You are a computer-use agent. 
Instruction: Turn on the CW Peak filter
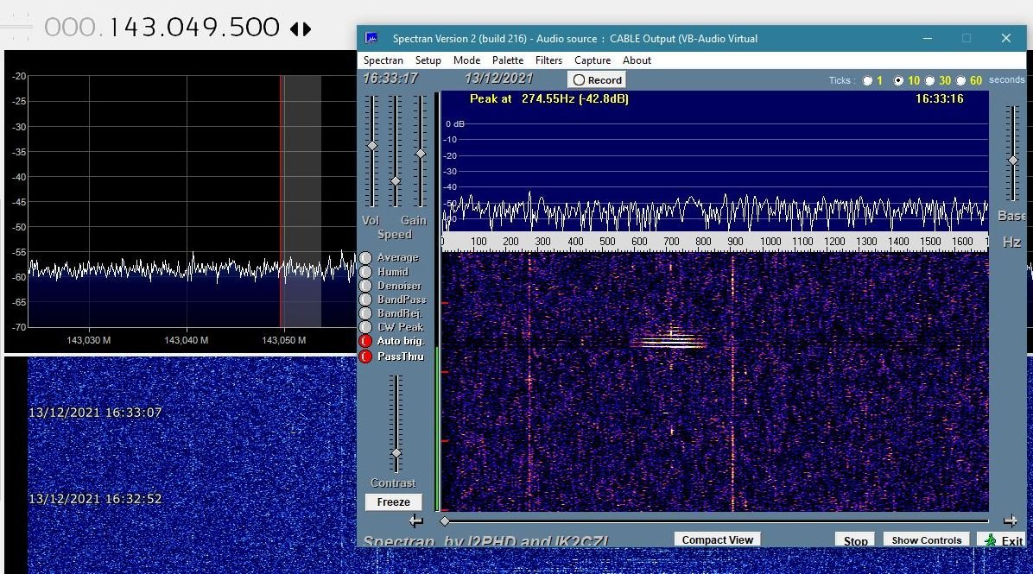(365, 328)
